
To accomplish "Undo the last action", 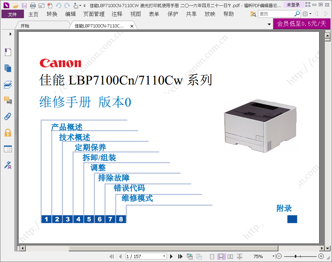I will point(59,6).
